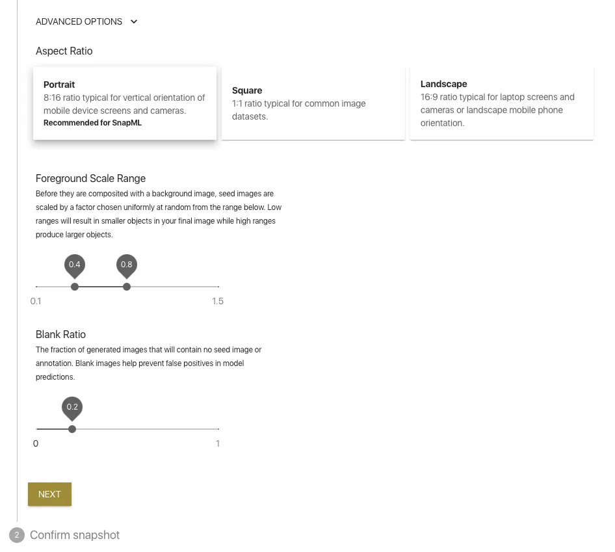
Task: Set foreground scale near 1.5 track end
Action: (218, 287)
